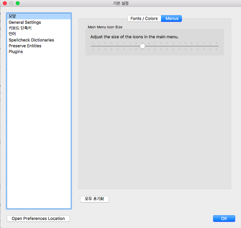The image size is (241, 228).
Task: Select Spellcheck Dictionaries in the sidebar
Action: pyautogui.click(x=39, y=40)
